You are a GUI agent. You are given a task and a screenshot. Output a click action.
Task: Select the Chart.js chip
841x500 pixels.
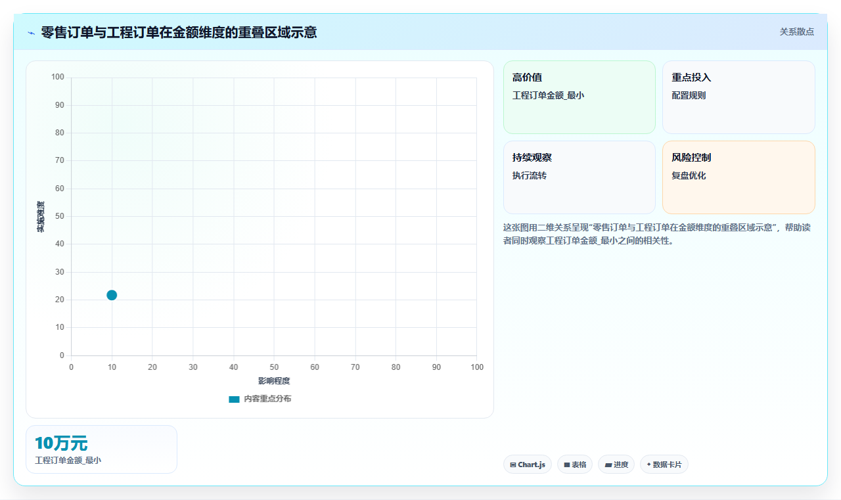pos(528,465)
